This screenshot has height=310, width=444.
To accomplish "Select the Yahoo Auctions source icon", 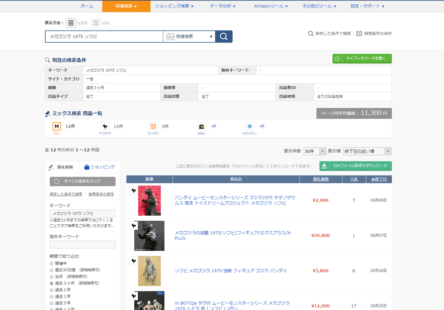I will (105, 126).
